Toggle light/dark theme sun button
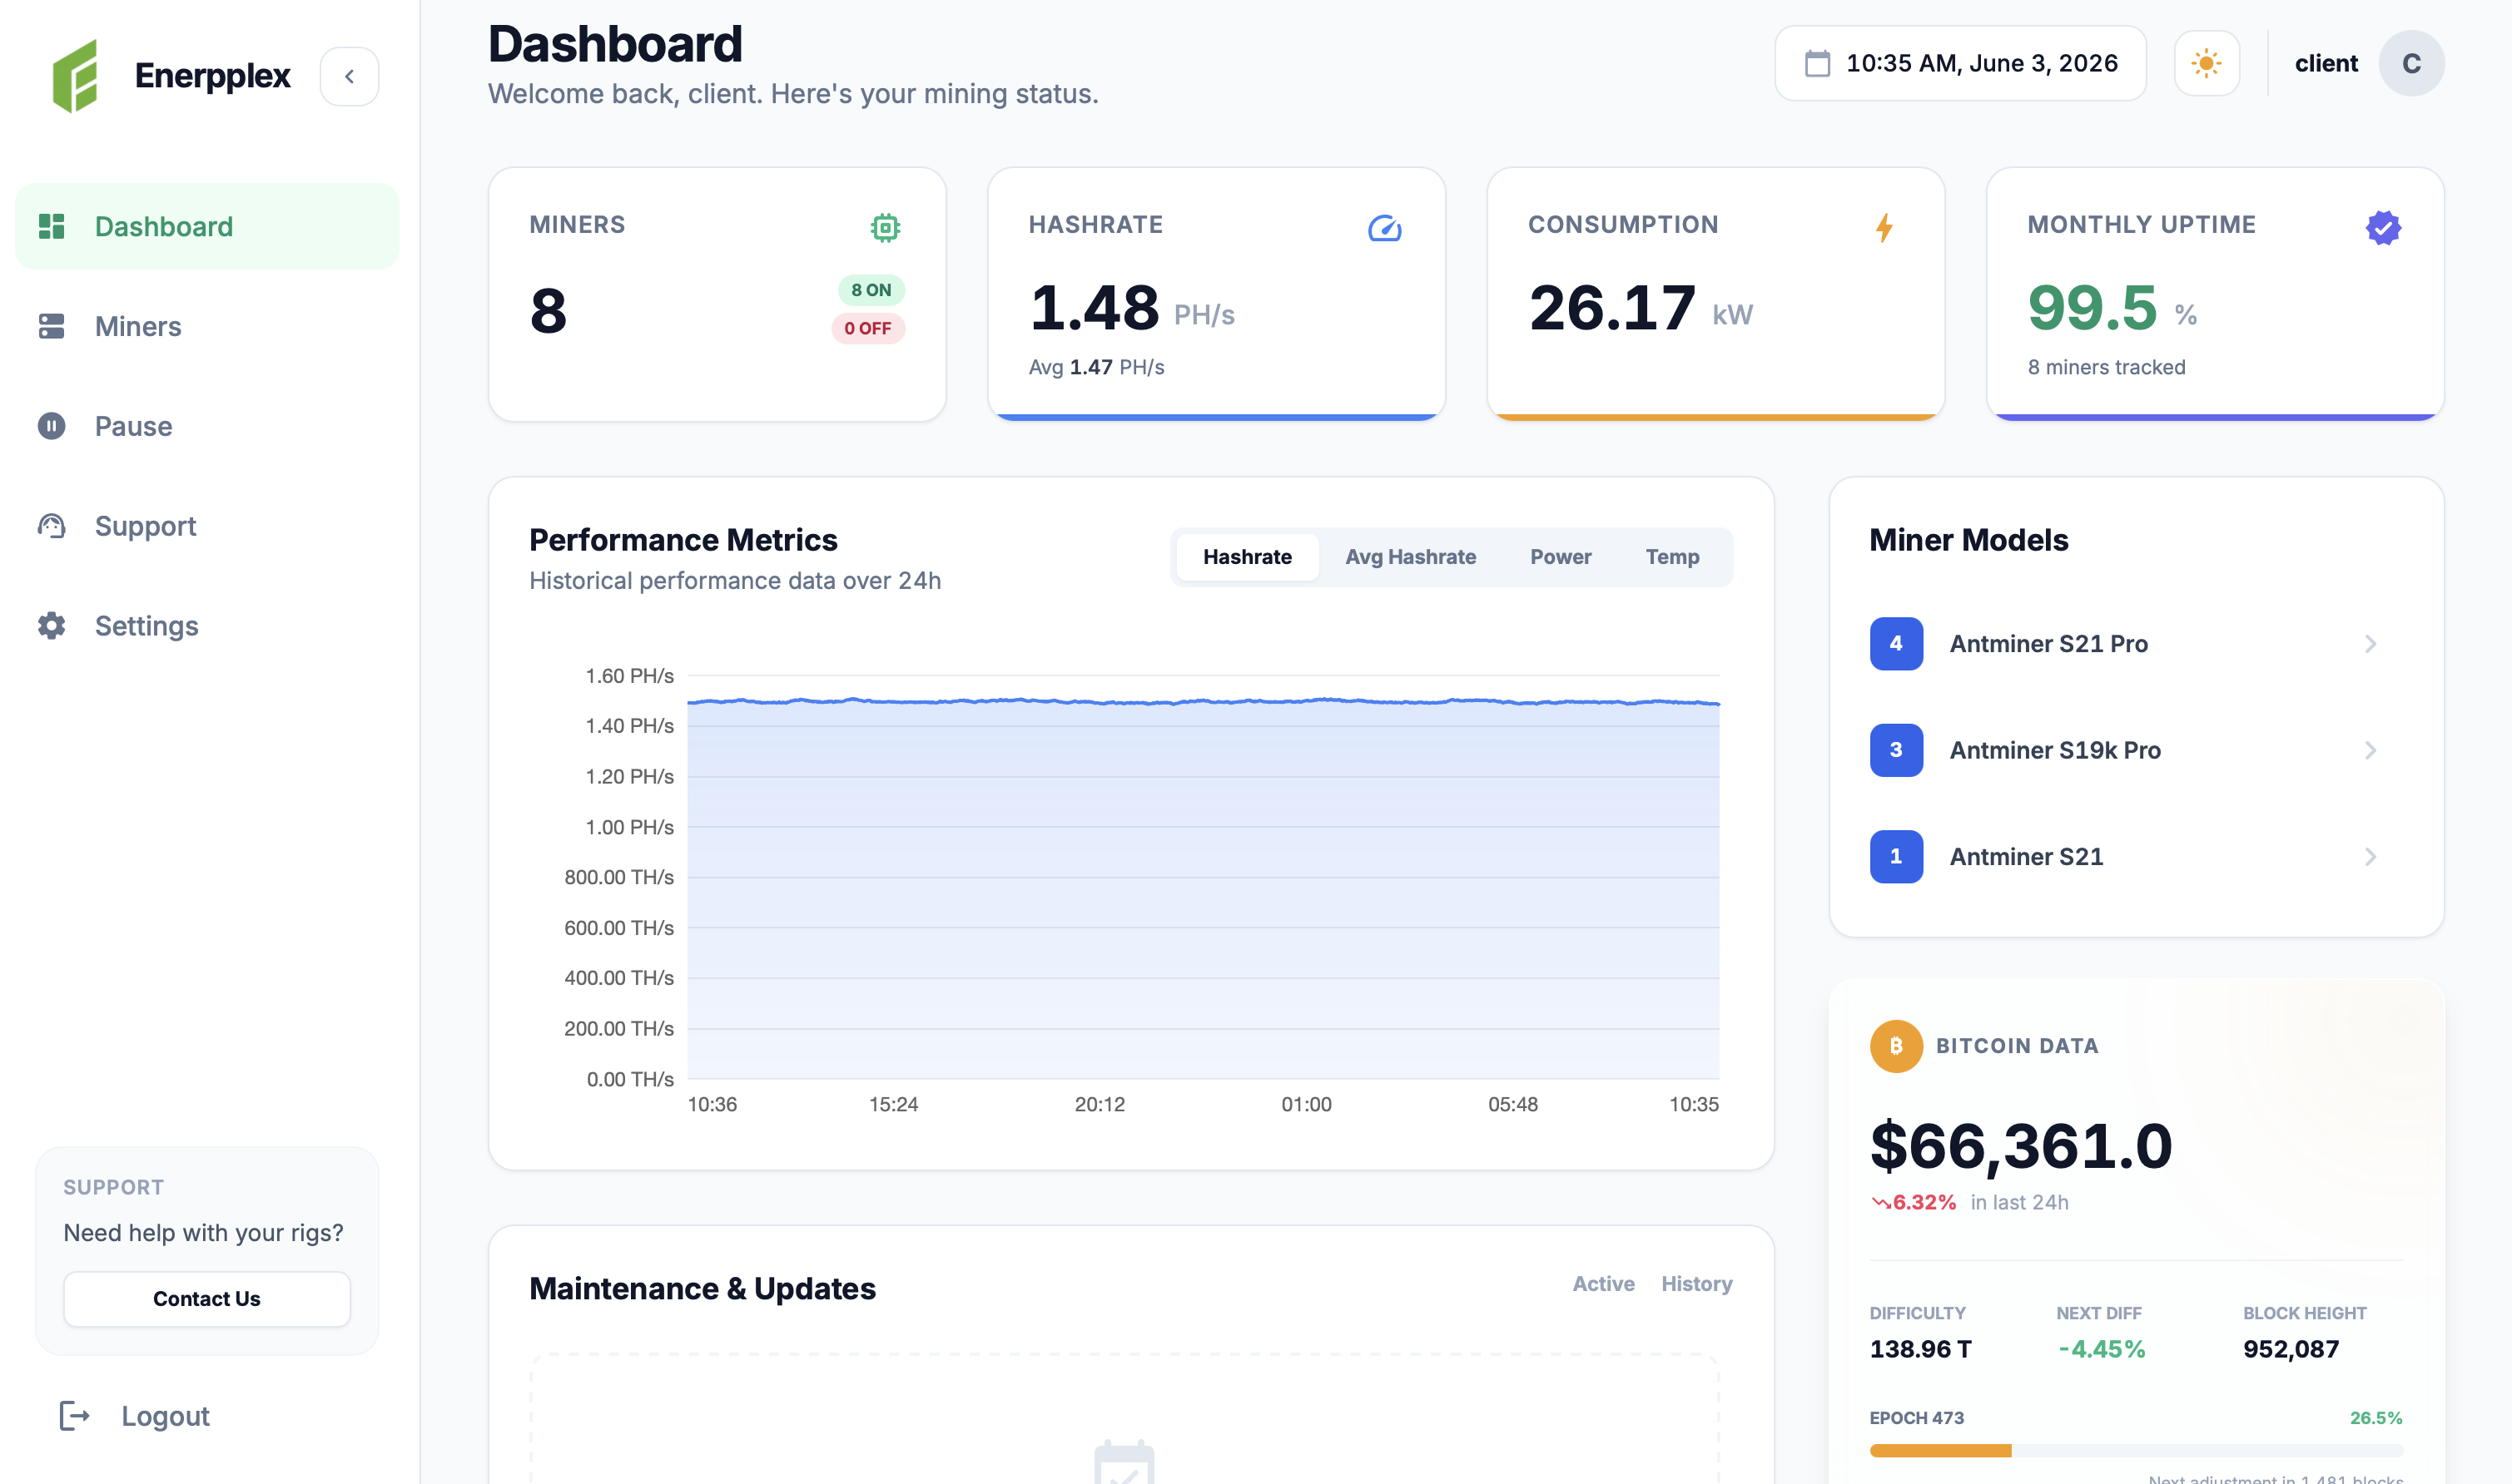Image resolution: width=2512 pixels, height=1484 pixels. [x=2207, y=64]
